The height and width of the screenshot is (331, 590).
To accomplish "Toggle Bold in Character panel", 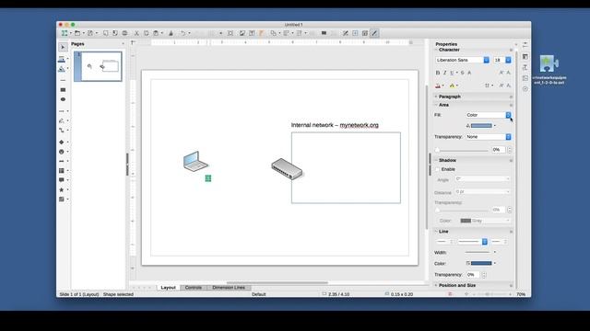I will click(x=438, y=73).
